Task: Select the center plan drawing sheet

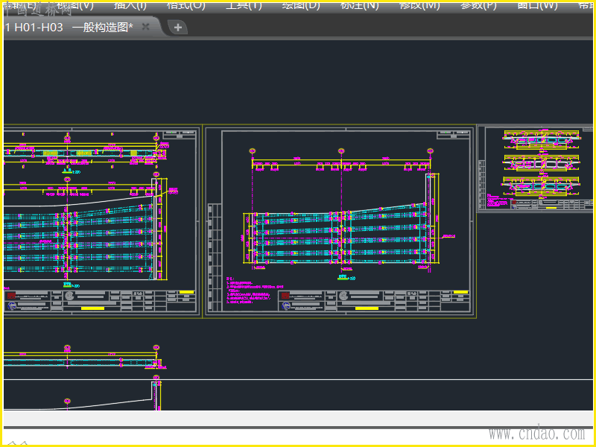Action: pos(339,220)
